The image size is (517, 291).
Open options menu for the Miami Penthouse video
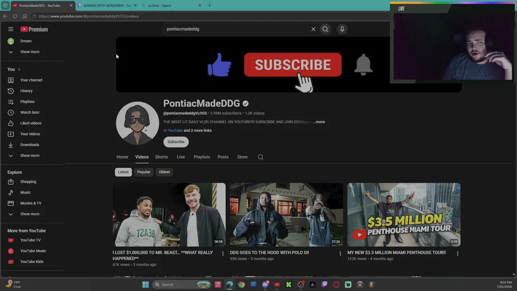(x=458, y=253)
